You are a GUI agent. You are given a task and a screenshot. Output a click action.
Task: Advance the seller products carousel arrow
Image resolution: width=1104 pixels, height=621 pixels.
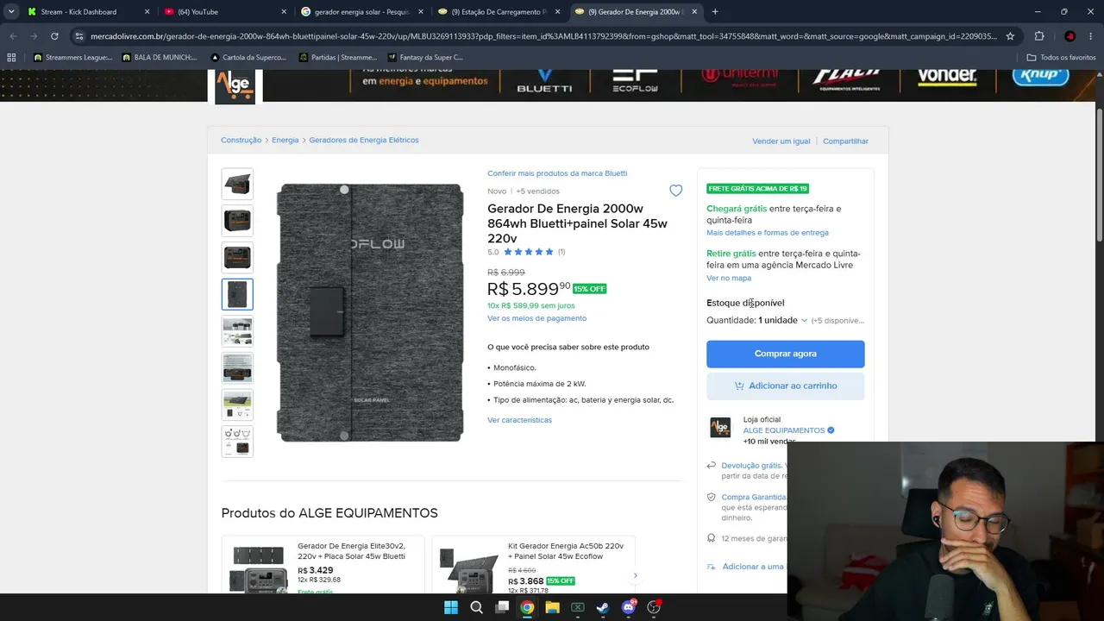point(635,575)
